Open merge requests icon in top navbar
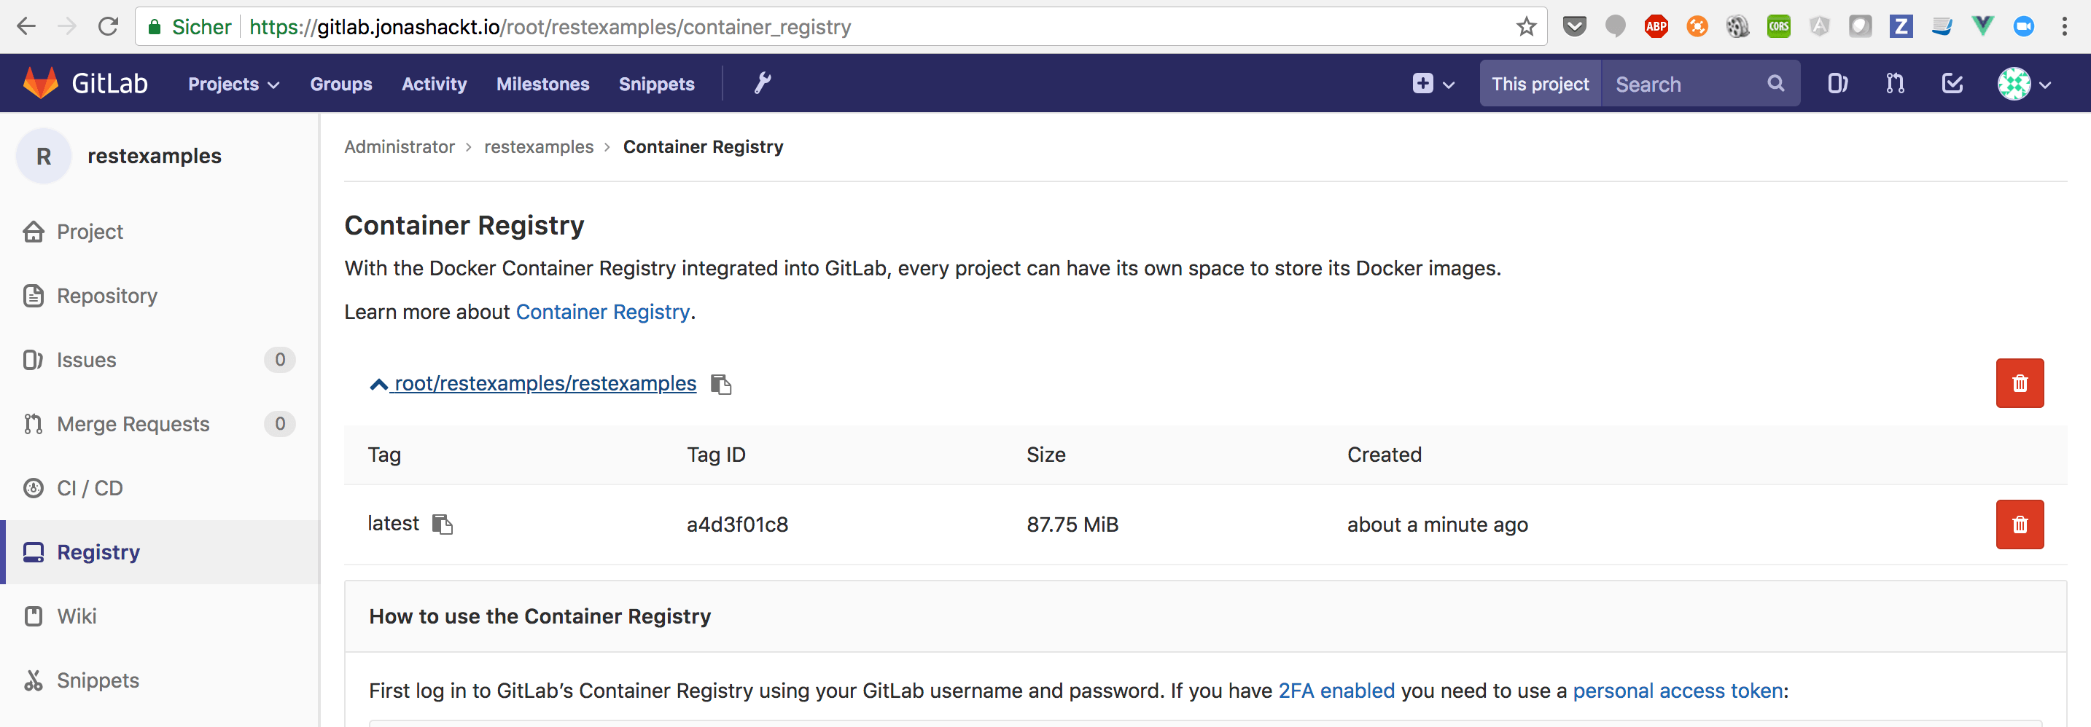 pyautogui.click(x=1895, y=84)
